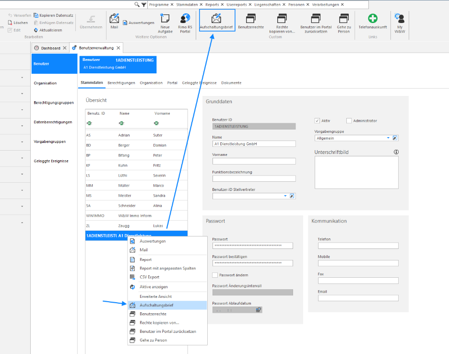Switch to the Berechtigungen tab
Screen dimensions: 449x354
[121, 83]
